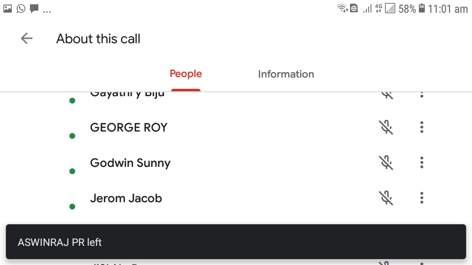This screenshot has width=472, height=265.
Task: Select Jerom Jacob in the participant list
Action: [x=126, y=198]
